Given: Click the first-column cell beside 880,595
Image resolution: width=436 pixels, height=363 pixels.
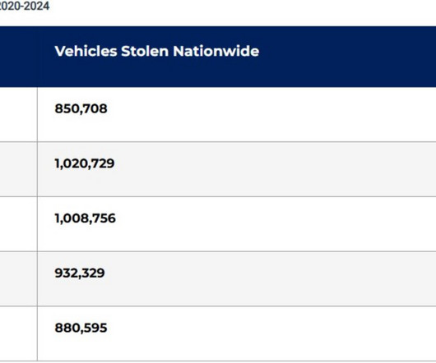Looking at the screenshot, I should pos(18,333).
